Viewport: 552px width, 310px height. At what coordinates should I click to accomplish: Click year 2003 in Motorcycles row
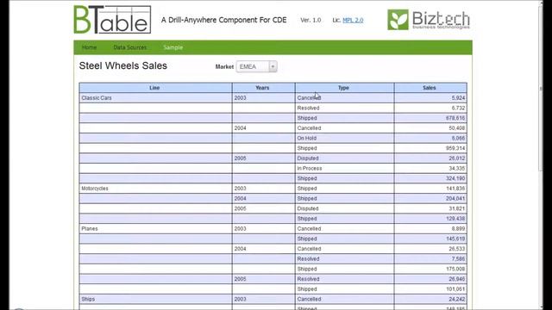coord(263,189)
